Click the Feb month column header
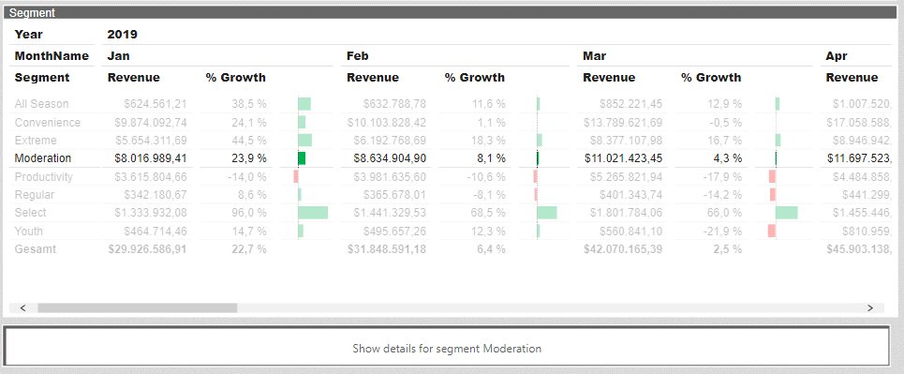 pos(358,56)
